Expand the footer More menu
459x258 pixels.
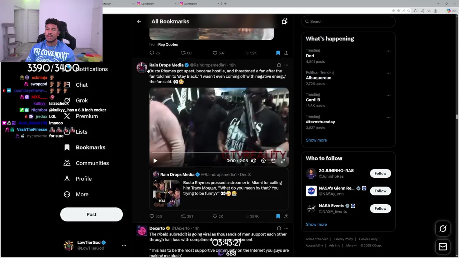[x=351, y=245]
